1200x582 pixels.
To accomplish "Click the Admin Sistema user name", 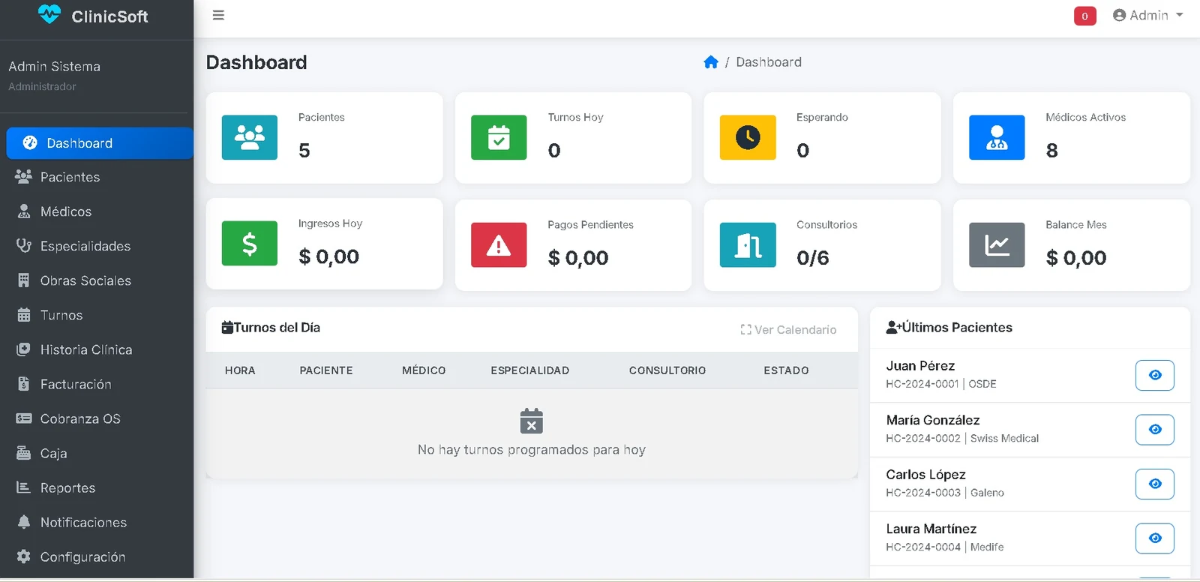I will [54, 66].
